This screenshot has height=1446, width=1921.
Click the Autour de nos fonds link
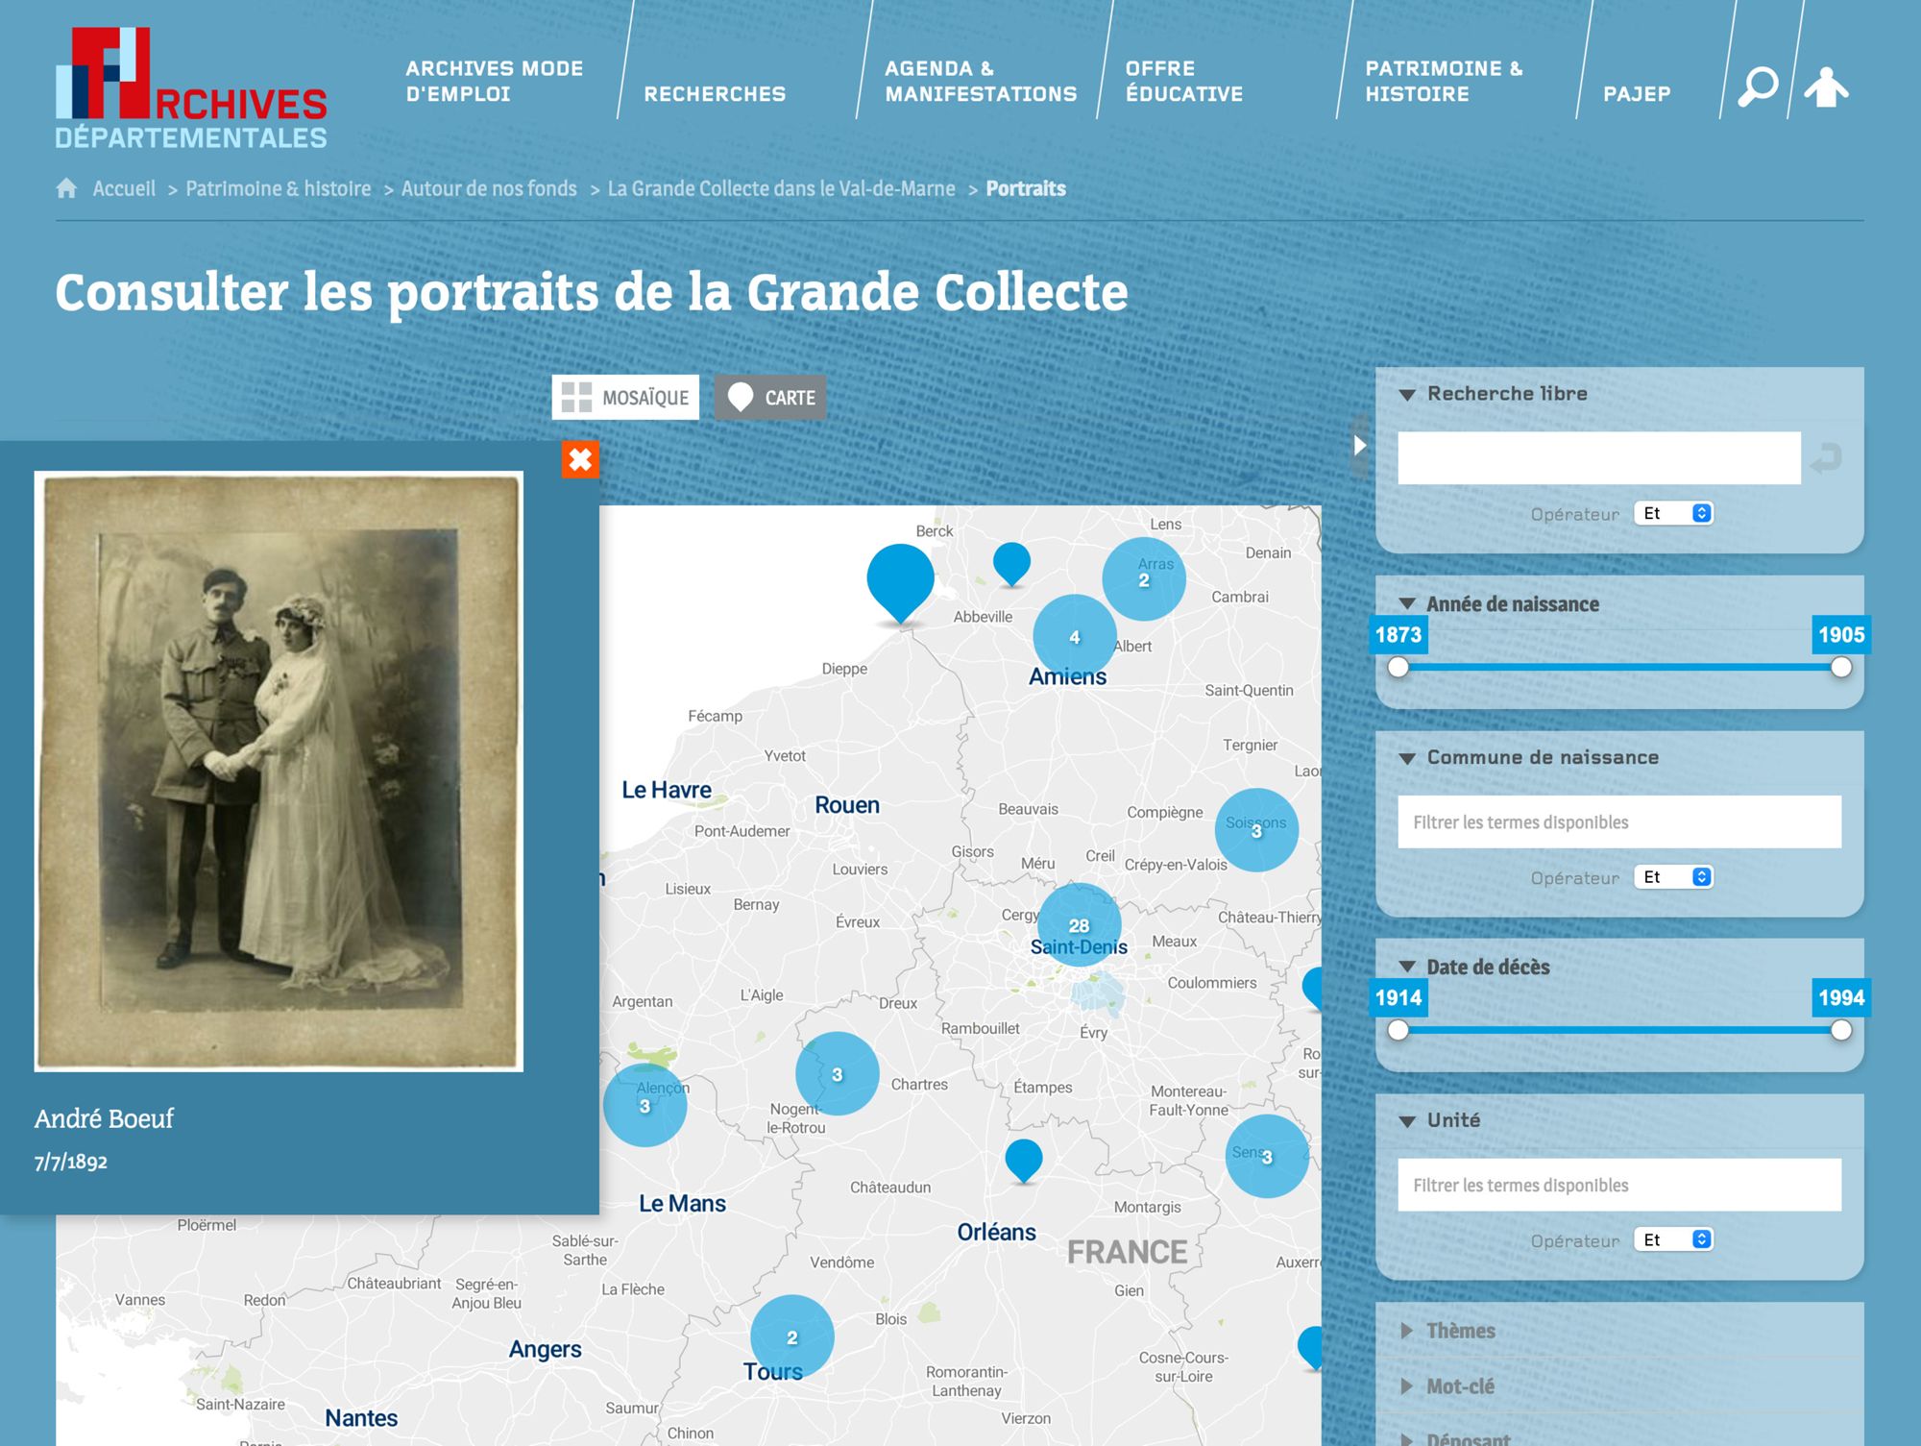click(x=489, y=188)
